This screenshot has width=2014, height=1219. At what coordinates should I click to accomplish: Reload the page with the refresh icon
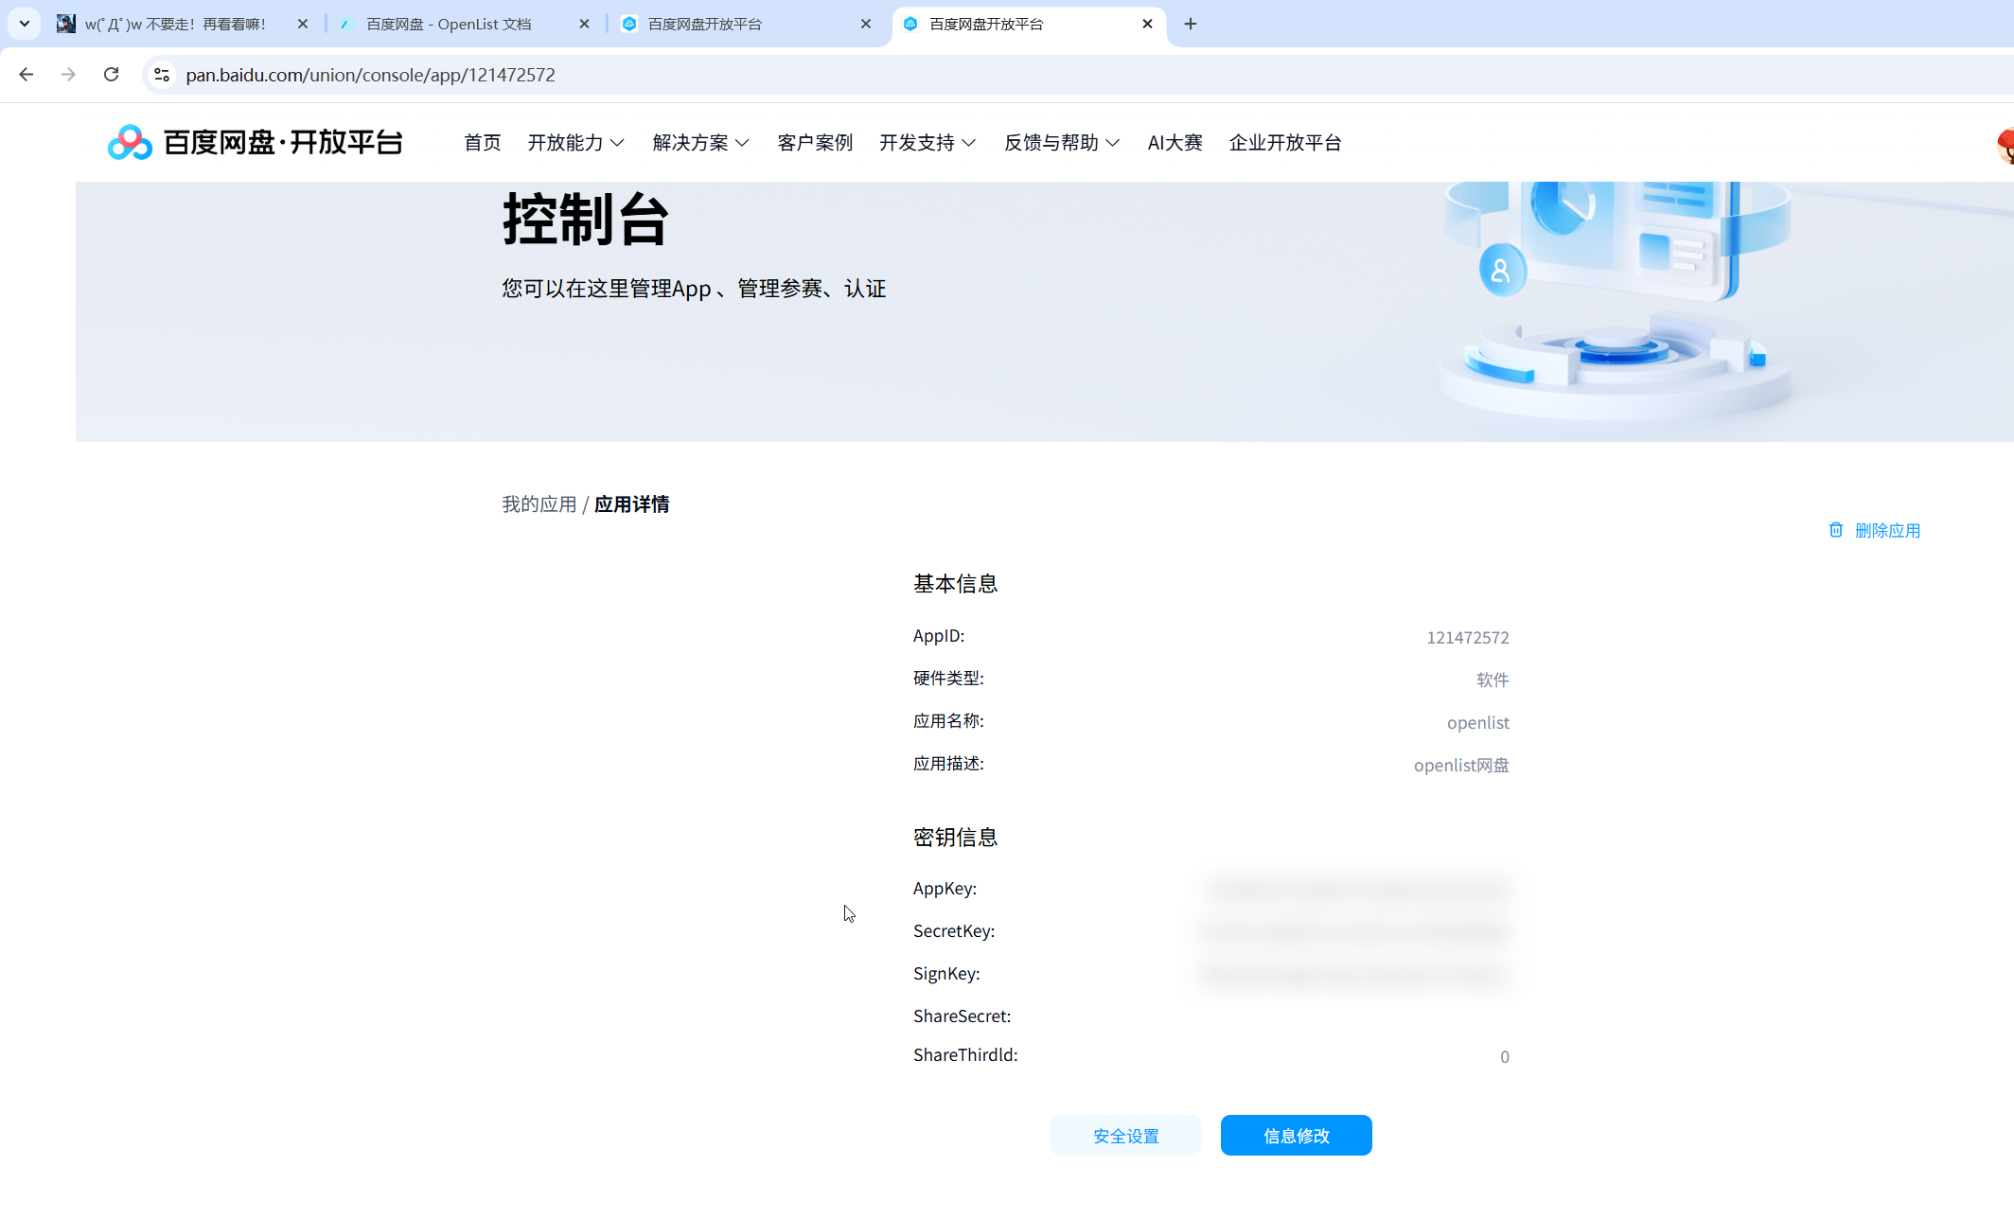point(111,75)
